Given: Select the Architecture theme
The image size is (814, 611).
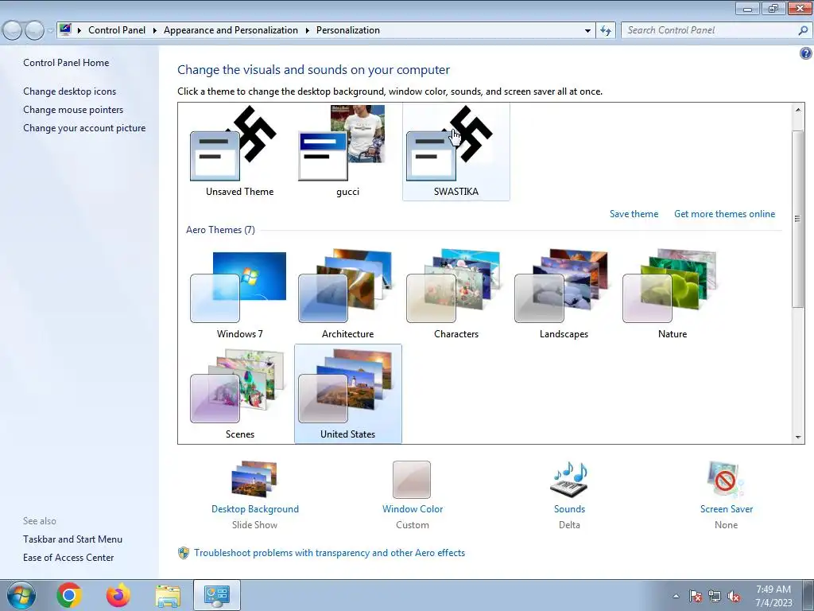Looking at the screenshot, I should coord(347,294).
